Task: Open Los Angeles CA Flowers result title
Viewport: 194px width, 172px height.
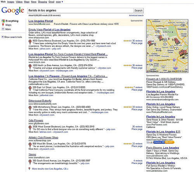Action: (x=68, y=76)
